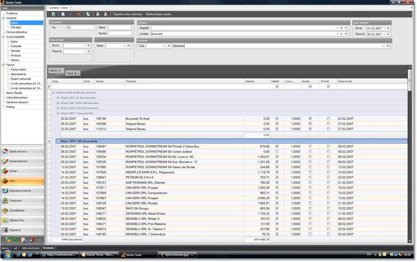Click the red X delete toolbar icon
The image size is (417, 262).
coord(79,14)
